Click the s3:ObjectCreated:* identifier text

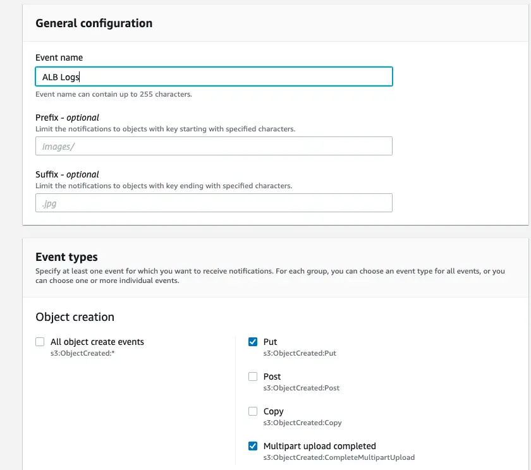click(x=82, y=353)
